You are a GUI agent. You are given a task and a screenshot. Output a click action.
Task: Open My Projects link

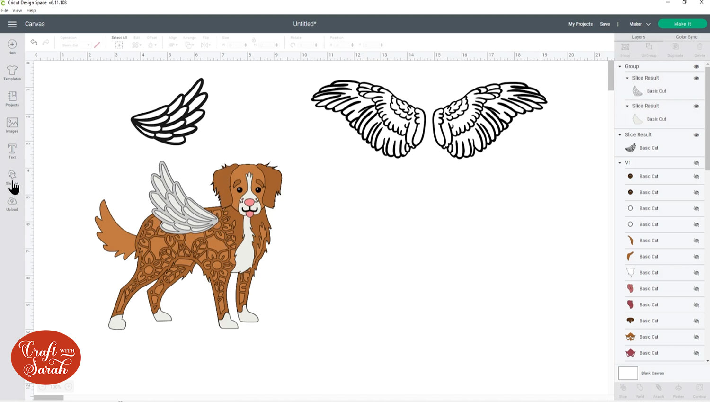(x=580, y=24)
